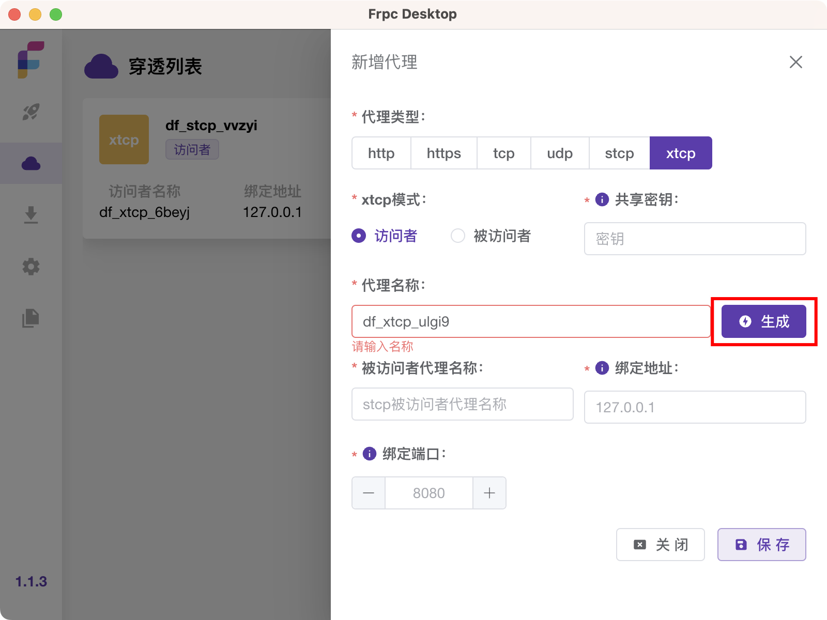Increase bind port with plus button
Viewport: 827px width, 620px height.
click(x=489, y=493)
